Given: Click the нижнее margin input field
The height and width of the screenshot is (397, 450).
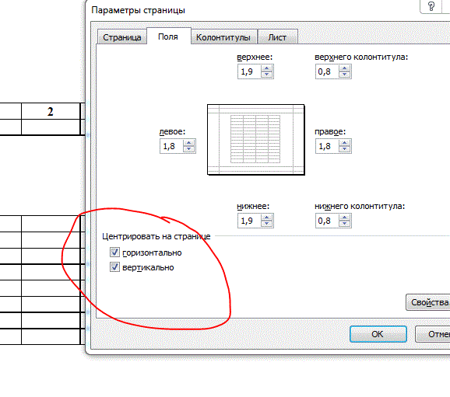Looking at the screenshot, I should 250,221.
